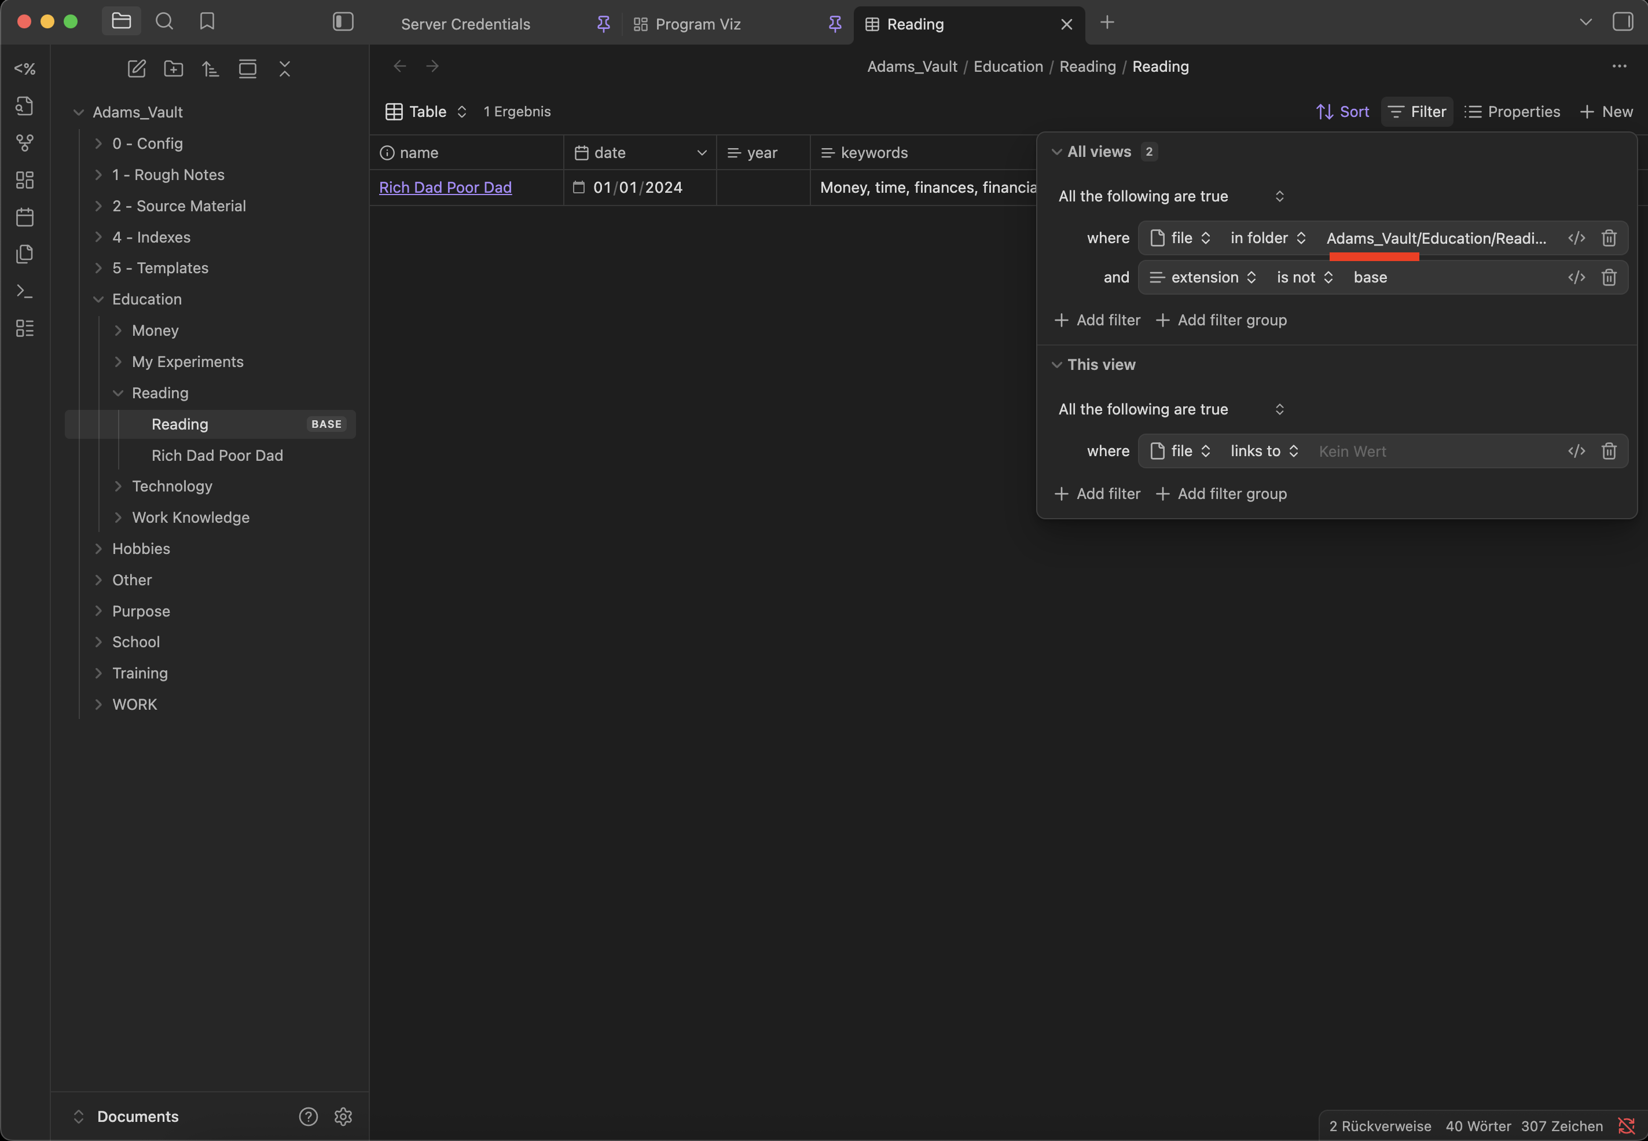The image size is (1648, 1141).
Task: Collapse the All views filter section
Action: coord(1057,152)
